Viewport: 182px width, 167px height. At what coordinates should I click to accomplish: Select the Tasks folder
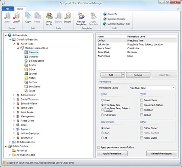[x=30, y=91]
